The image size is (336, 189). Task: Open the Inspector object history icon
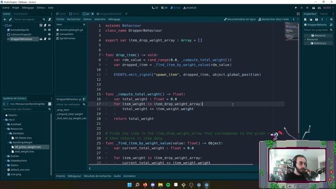331,19
